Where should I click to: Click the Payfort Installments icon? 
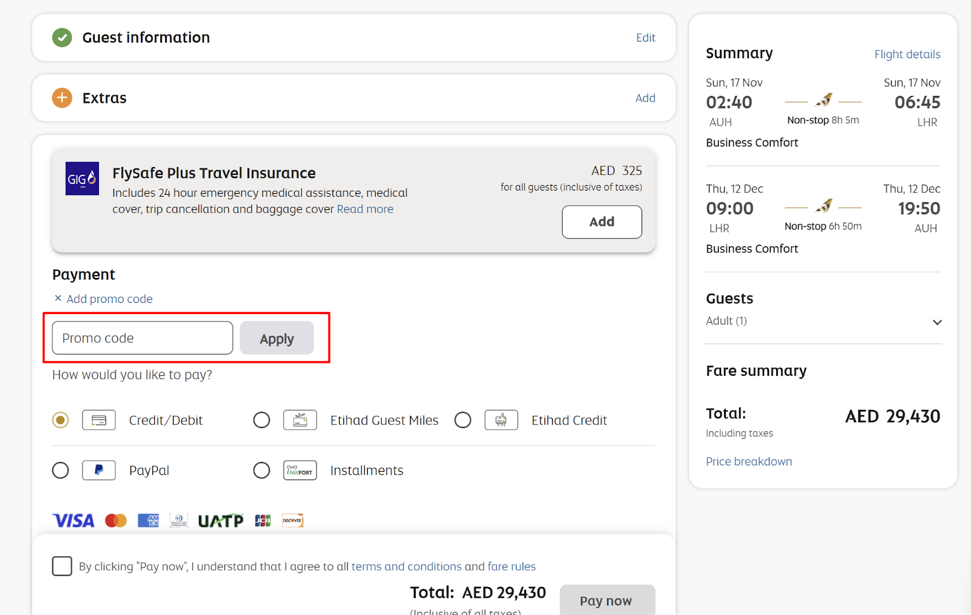point(300,471)
